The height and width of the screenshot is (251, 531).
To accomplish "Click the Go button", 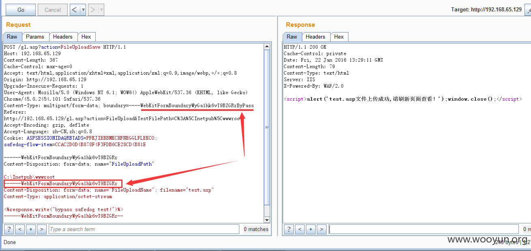I will tap(21, 10).
